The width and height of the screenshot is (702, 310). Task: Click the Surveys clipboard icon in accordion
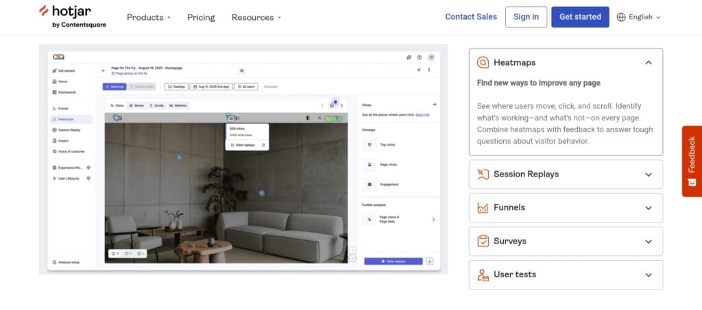(483, 241)
